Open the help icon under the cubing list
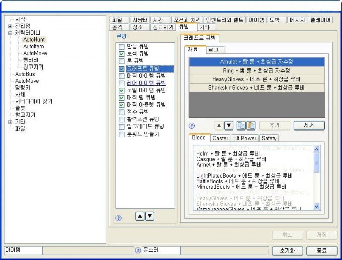 (119, 218)
